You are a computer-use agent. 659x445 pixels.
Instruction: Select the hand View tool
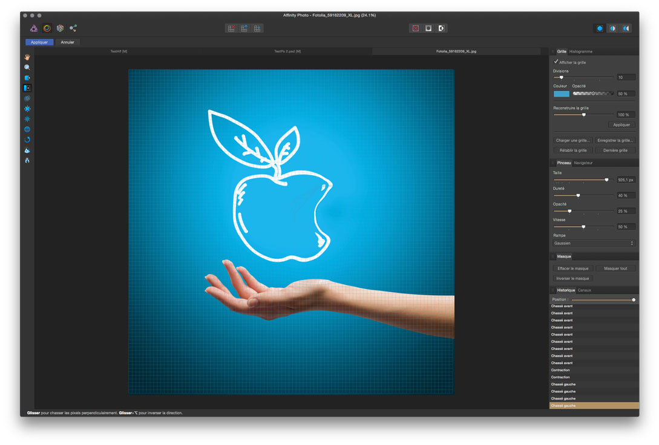coord(27,57)
